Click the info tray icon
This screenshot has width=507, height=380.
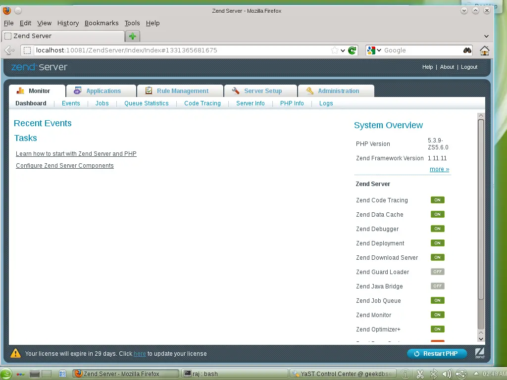click(x=406, y=374)
